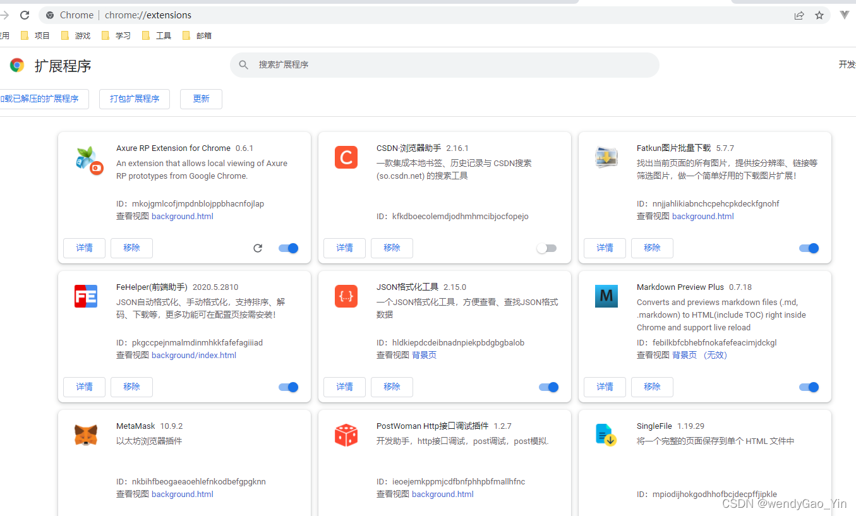Click the SingleFile extension icon
Viewport: 856px width, 516px height.
[606, 435]
